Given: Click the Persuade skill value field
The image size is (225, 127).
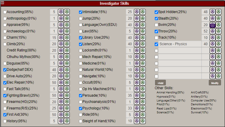Looking at the screenshot, I should 129,95.
